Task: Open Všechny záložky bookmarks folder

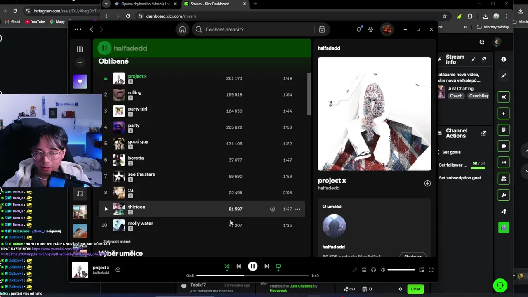Action: tap(493, 27)
